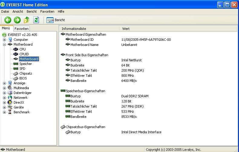This screenshot has width=239, height=152.
Task: Click the CPUID chip icon in the tree
Action: 16,54
